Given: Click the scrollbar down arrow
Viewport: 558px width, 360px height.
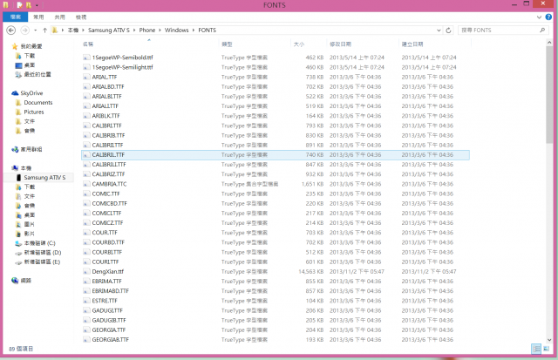Looking at the screenshot, I should 549,340.
